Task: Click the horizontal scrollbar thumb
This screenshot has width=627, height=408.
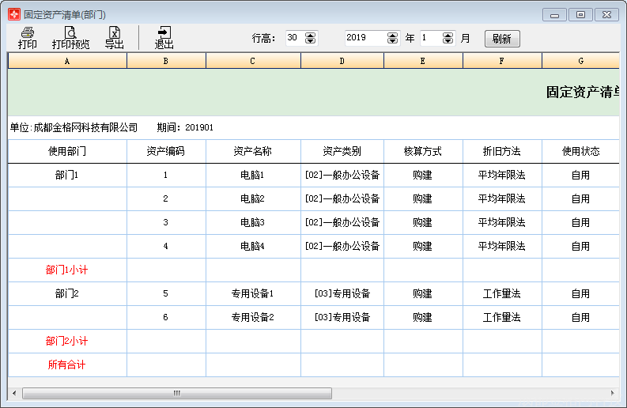Action: [176, 393]
